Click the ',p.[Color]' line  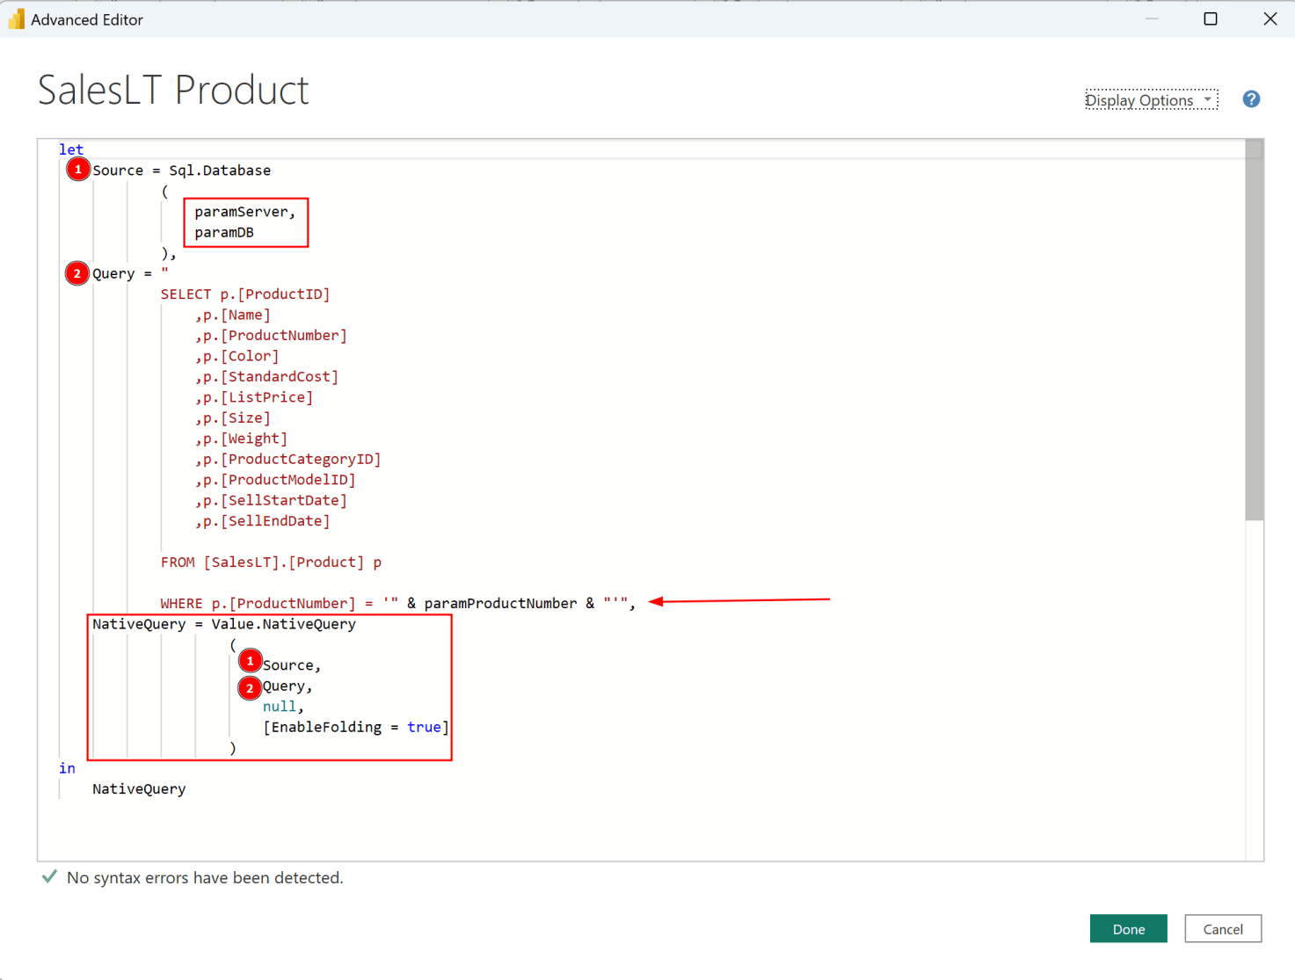[x=237, y=356]
